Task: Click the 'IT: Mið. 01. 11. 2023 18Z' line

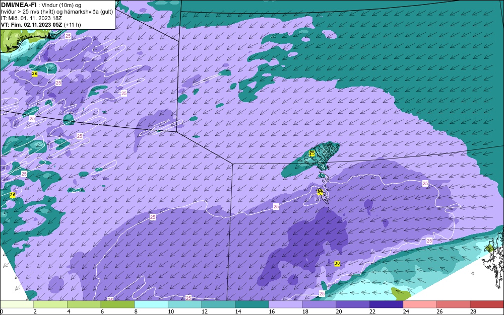Action: tap(31, 18)
